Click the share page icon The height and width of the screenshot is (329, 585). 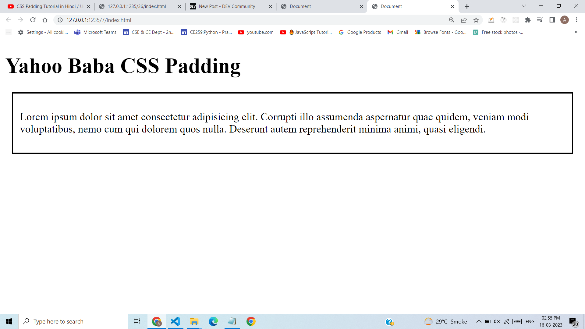click(464, 20)
